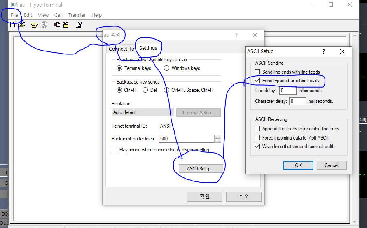Screen dimensions: 367x228
Task: Click the Backscroll buffer lines field
Action: [186, 139]
